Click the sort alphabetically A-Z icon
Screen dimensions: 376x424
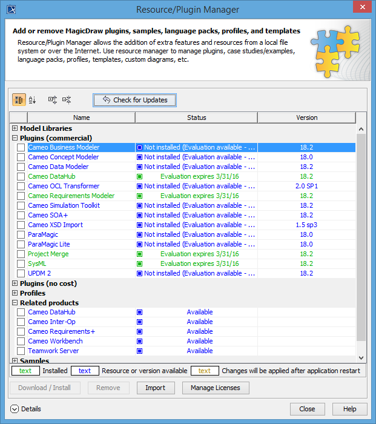[33, 100]
